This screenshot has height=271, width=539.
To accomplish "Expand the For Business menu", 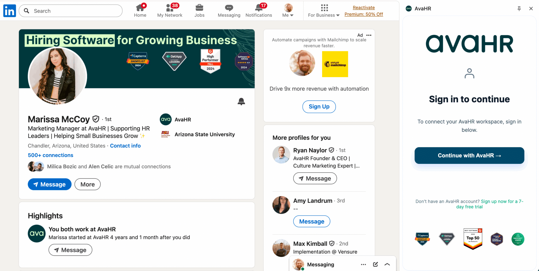I will pos(324,11).
